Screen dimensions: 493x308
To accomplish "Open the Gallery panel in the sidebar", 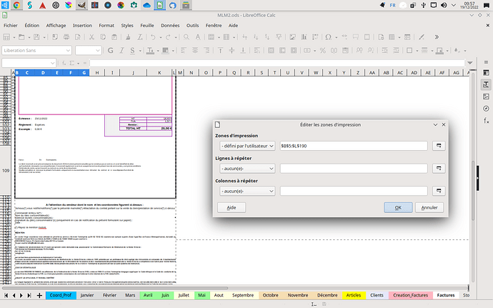I will tap(486, 96).
